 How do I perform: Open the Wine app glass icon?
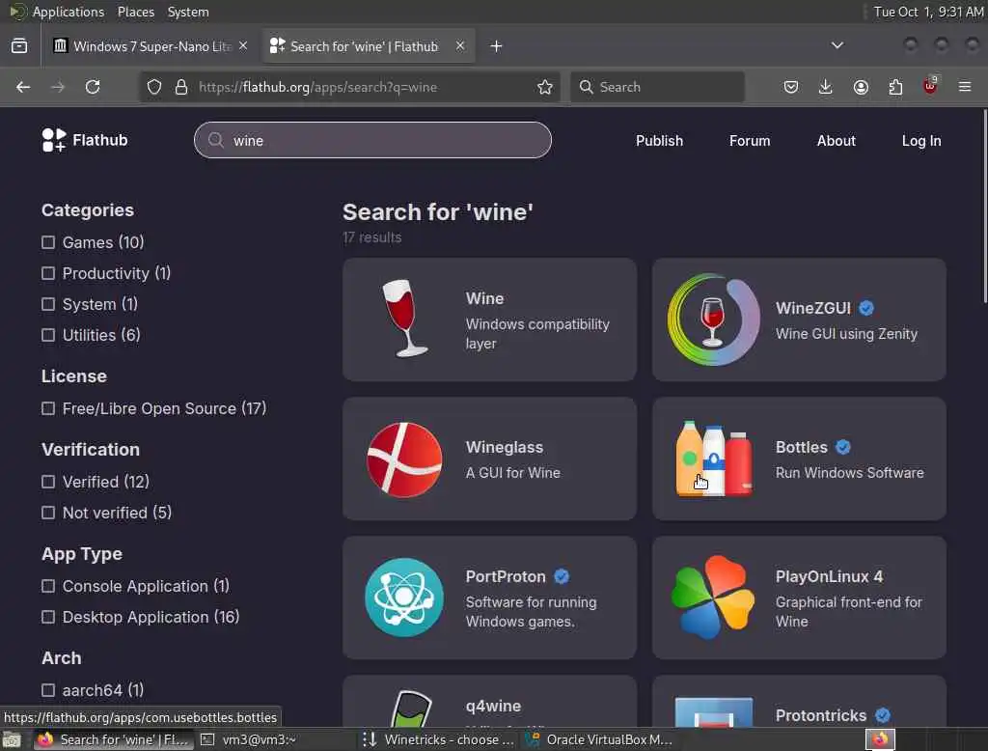tap(404, 320)
